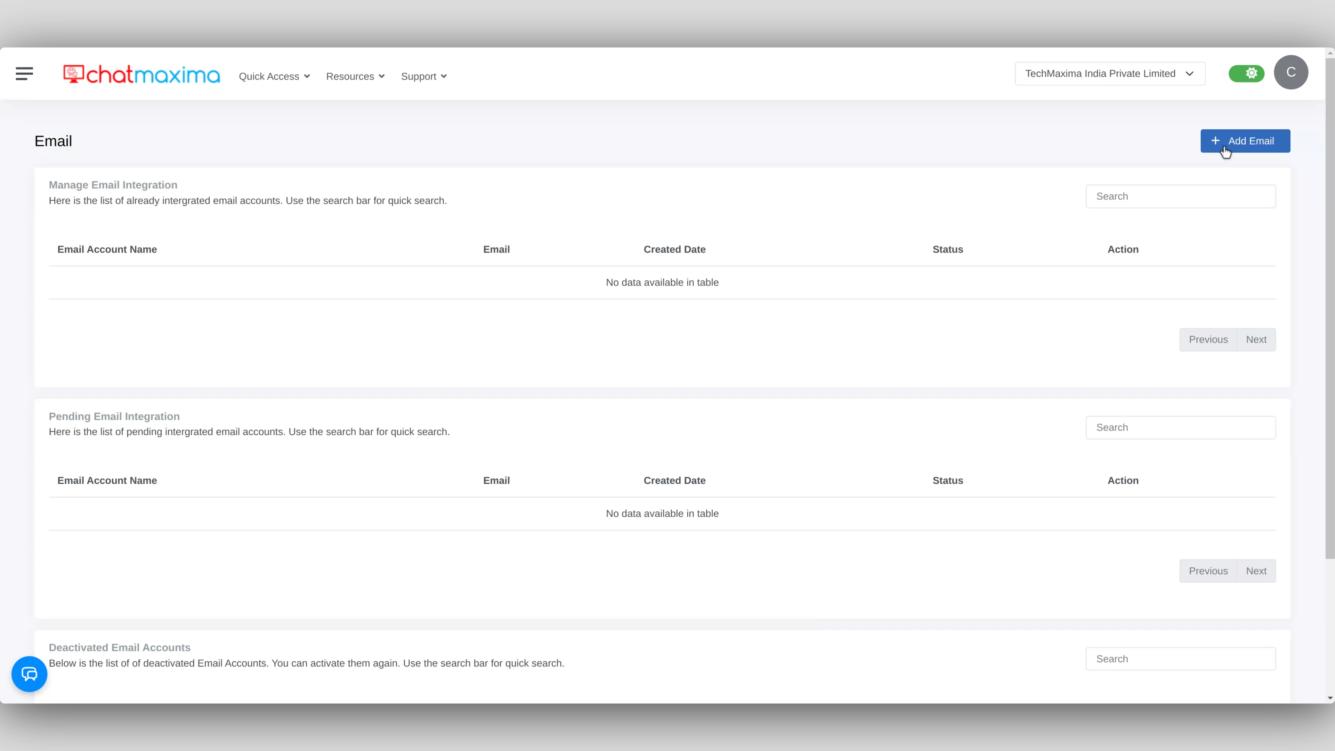Click the Add Email button

(1245, 140)
